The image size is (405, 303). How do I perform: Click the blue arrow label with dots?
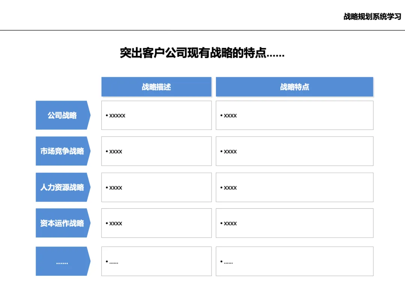(63, 261)
